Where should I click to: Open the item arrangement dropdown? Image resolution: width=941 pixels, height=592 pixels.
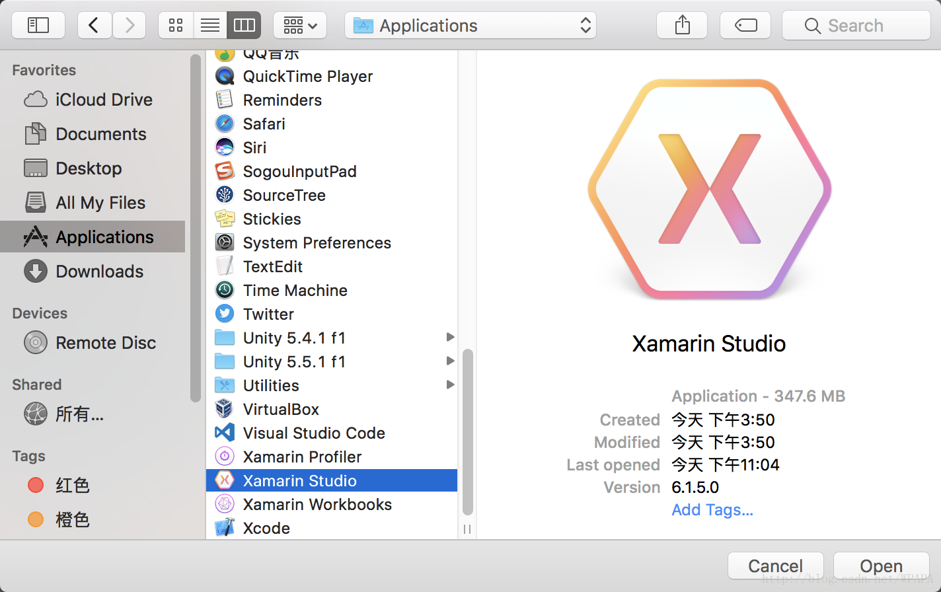pyautogui.click(x=300, y=26)
